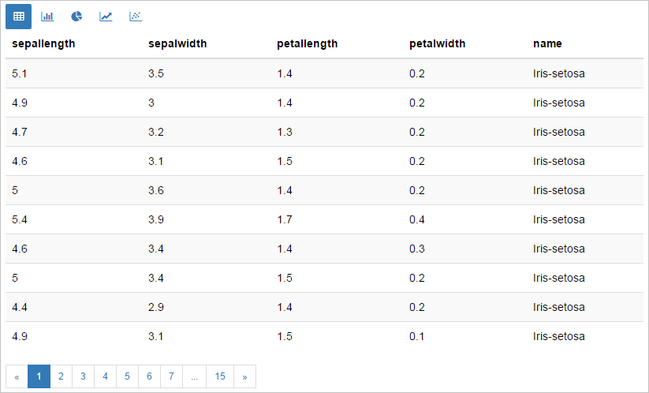Click current page 1 button
Image resolution: width=649 pixels, height=393 pixels.
39,376
